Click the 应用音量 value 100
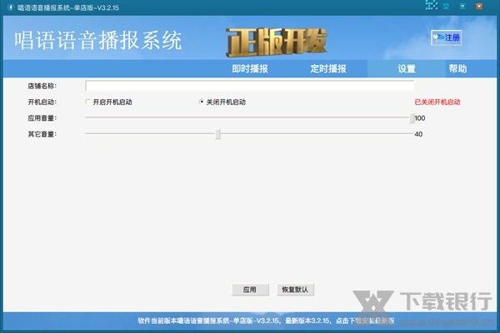This screenshot has width=500, height=333. point(420,118)
